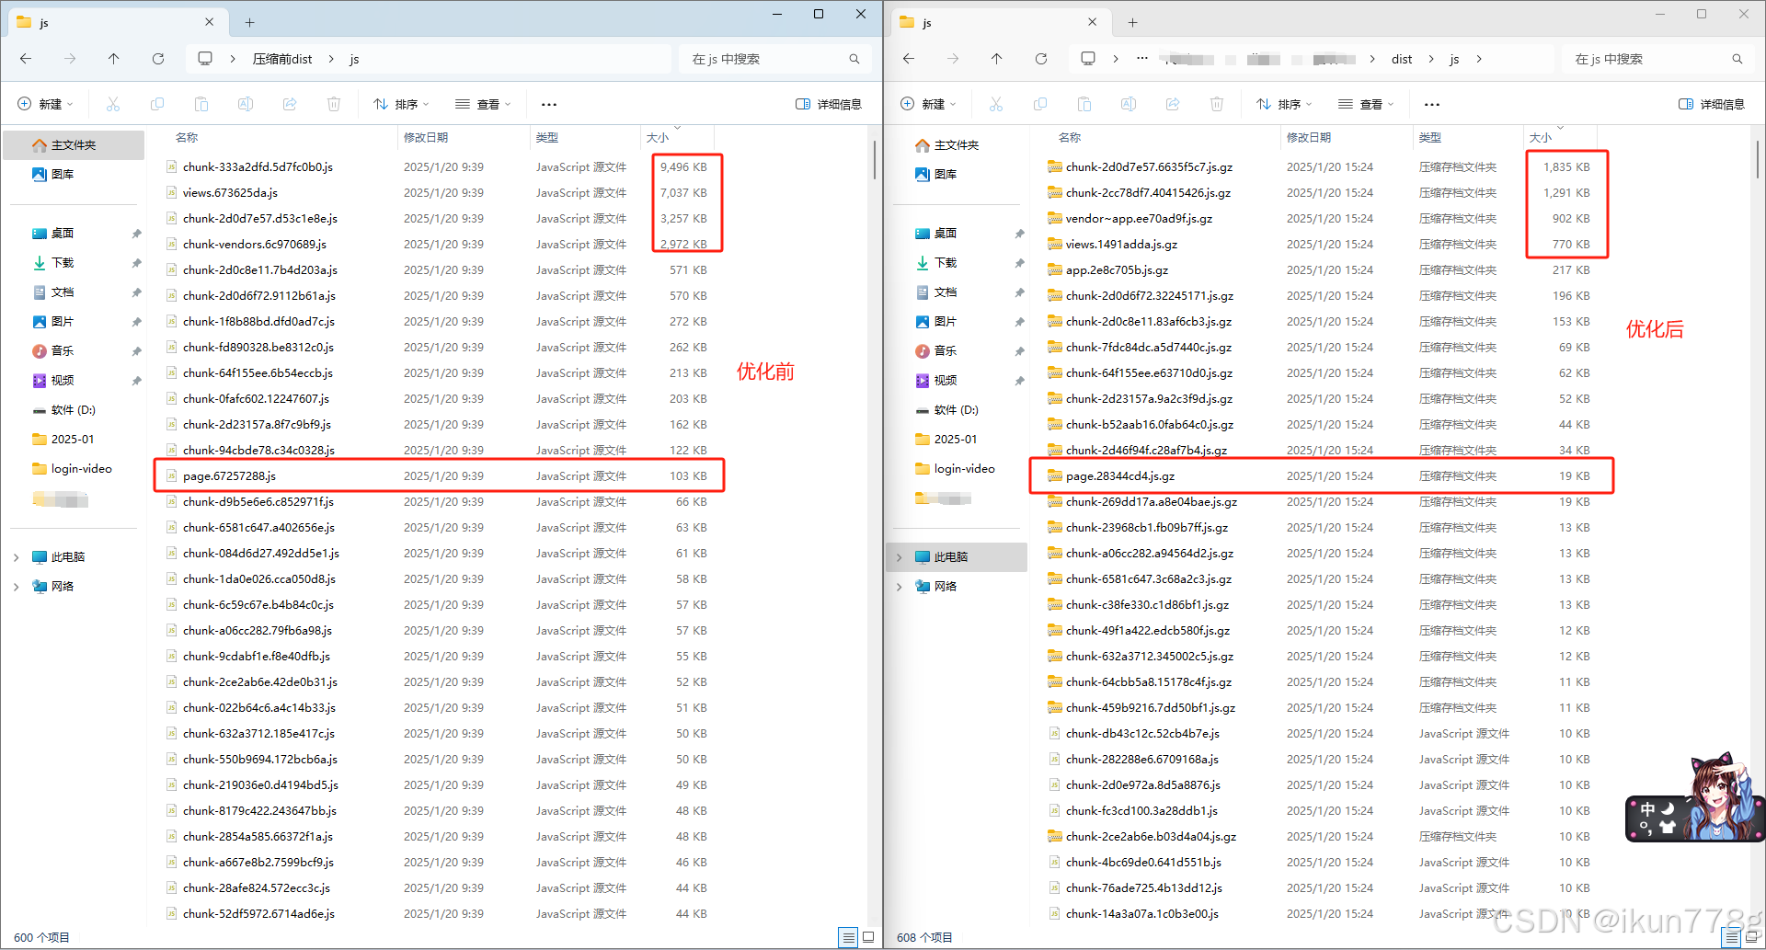
Task: Open the Refresh icon in the left window
Action: pyautogui.click(x=158, y=58)
